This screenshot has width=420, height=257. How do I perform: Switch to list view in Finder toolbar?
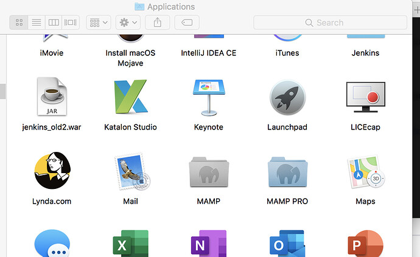(37, 22)
